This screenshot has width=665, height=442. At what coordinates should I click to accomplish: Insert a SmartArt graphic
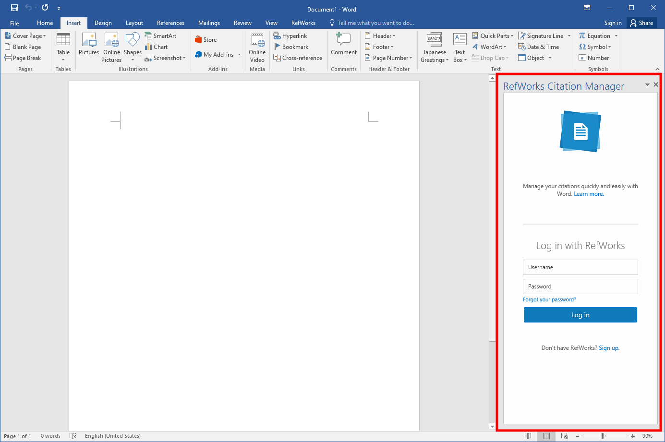[160, 36]
